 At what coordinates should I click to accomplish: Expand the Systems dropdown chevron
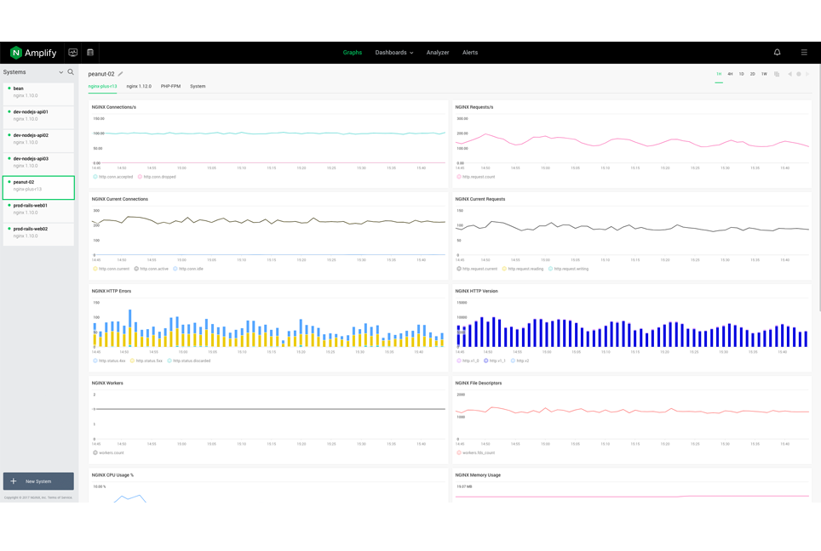click(x=60, y=72)
